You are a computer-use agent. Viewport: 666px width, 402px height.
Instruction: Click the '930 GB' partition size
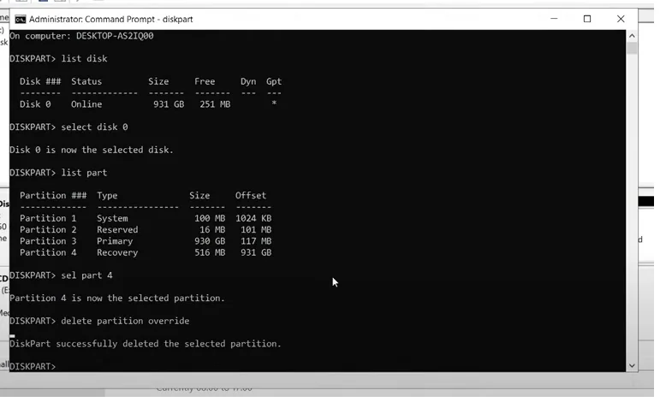point(210,241)
